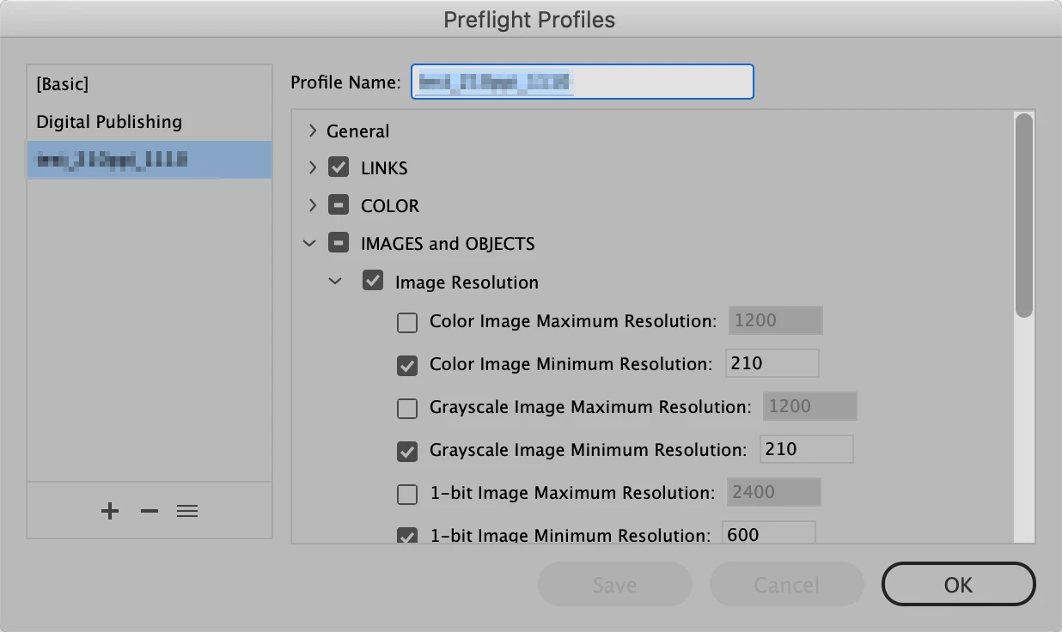Select the Digital Publishing profile
The image size is (1062, 632).
(109, 122)
